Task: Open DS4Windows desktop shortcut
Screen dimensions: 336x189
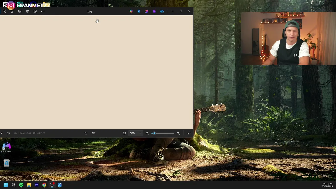Action: [x=7, y=148]
